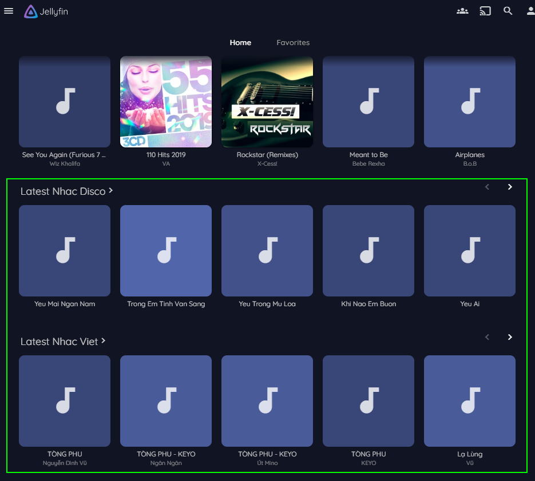Open the Trong Em Tinh Van Sang card

pyautogui.click(x=166, y=251)
